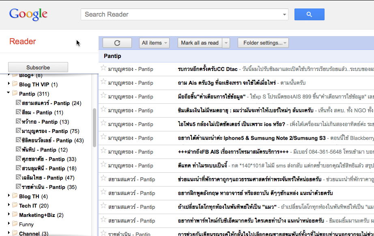Click the Blog TH folder icon
Viewport: 374px width, 236px height.
coord(15,196)
